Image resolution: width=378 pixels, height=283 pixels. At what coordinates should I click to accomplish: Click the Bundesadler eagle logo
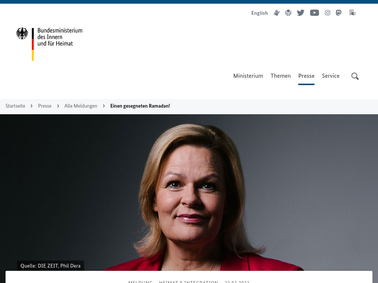(x=22, y=34)
